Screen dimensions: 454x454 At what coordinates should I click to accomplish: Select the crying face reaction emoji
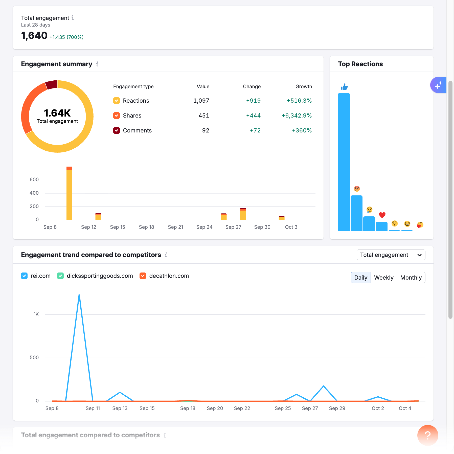pyautogui.click(x=369, y=210)
